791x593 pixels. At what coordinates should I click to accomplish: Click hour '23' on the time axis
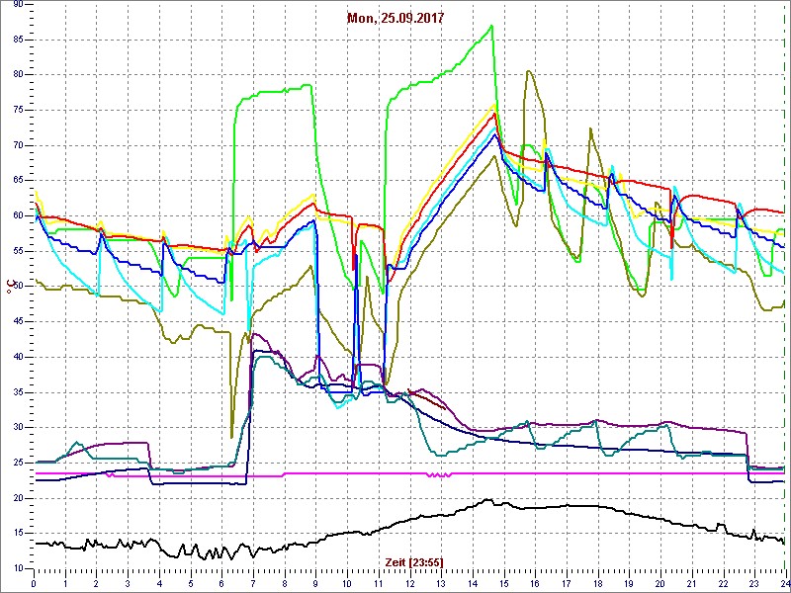click(754, 583)
